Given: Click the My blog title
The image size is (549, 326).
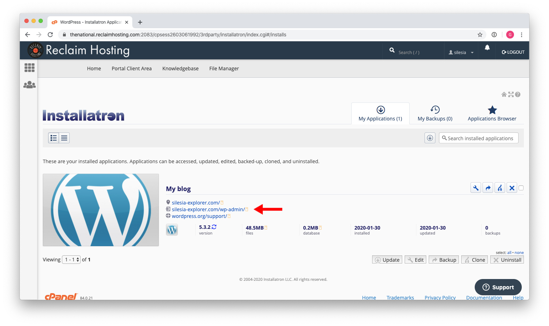Looking at the screenshot, I should coord(178,189).
